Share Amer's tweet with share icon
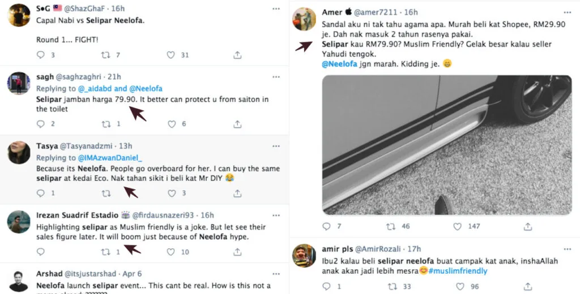 [x=527, y=226]
